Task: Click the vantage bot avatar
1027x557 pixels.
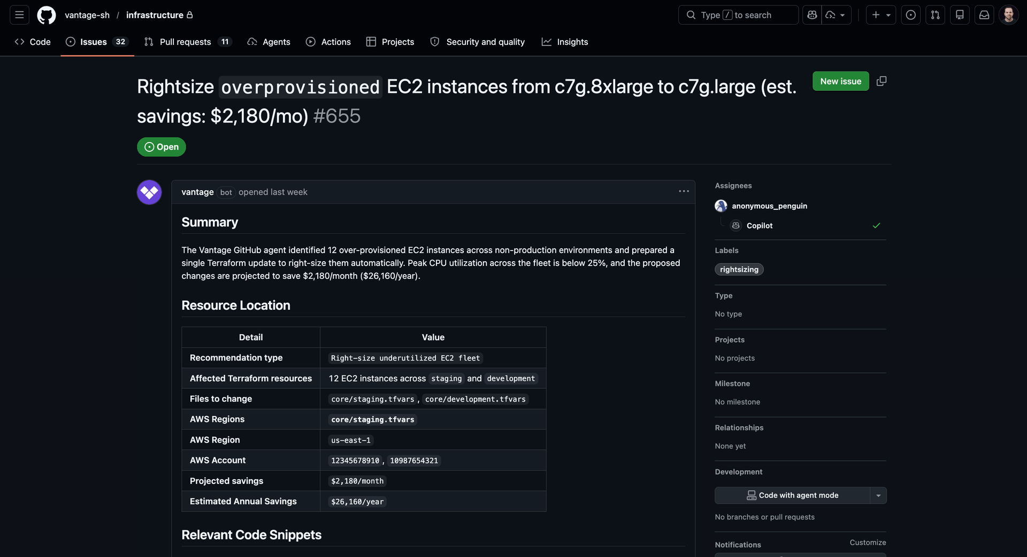Action: (x=149, y=192)
